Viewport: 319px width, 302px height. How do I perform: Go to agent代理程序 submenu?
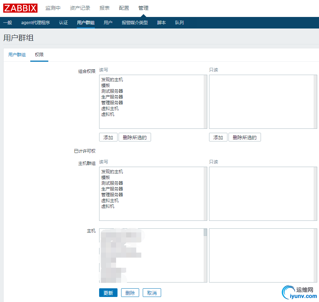(36, 23)
